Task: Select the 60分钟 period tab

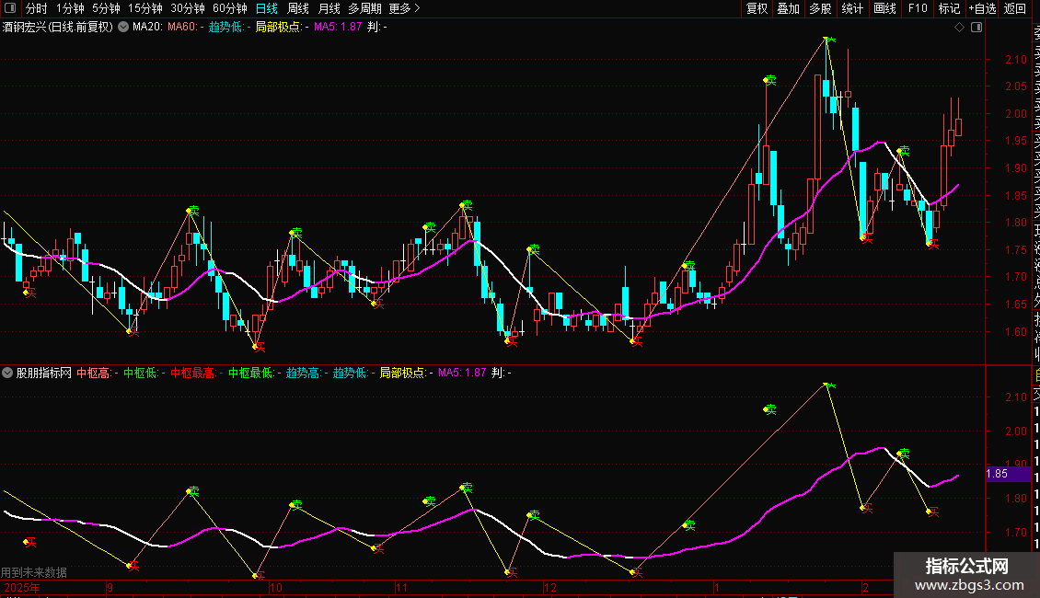Action: (x=230, y=8)
